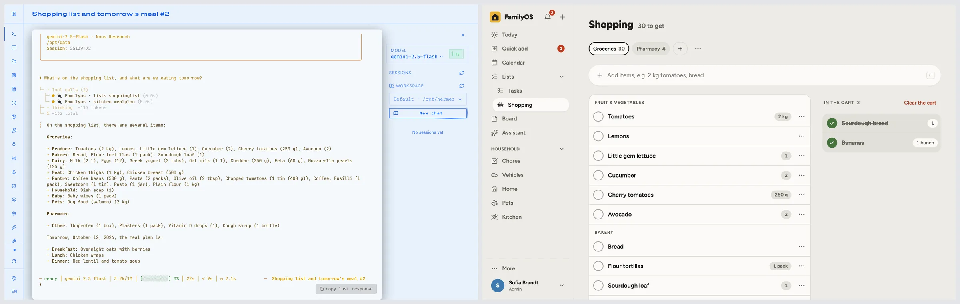Click copy last response button
Screen dimensions: 960x304
pos(346,289)
